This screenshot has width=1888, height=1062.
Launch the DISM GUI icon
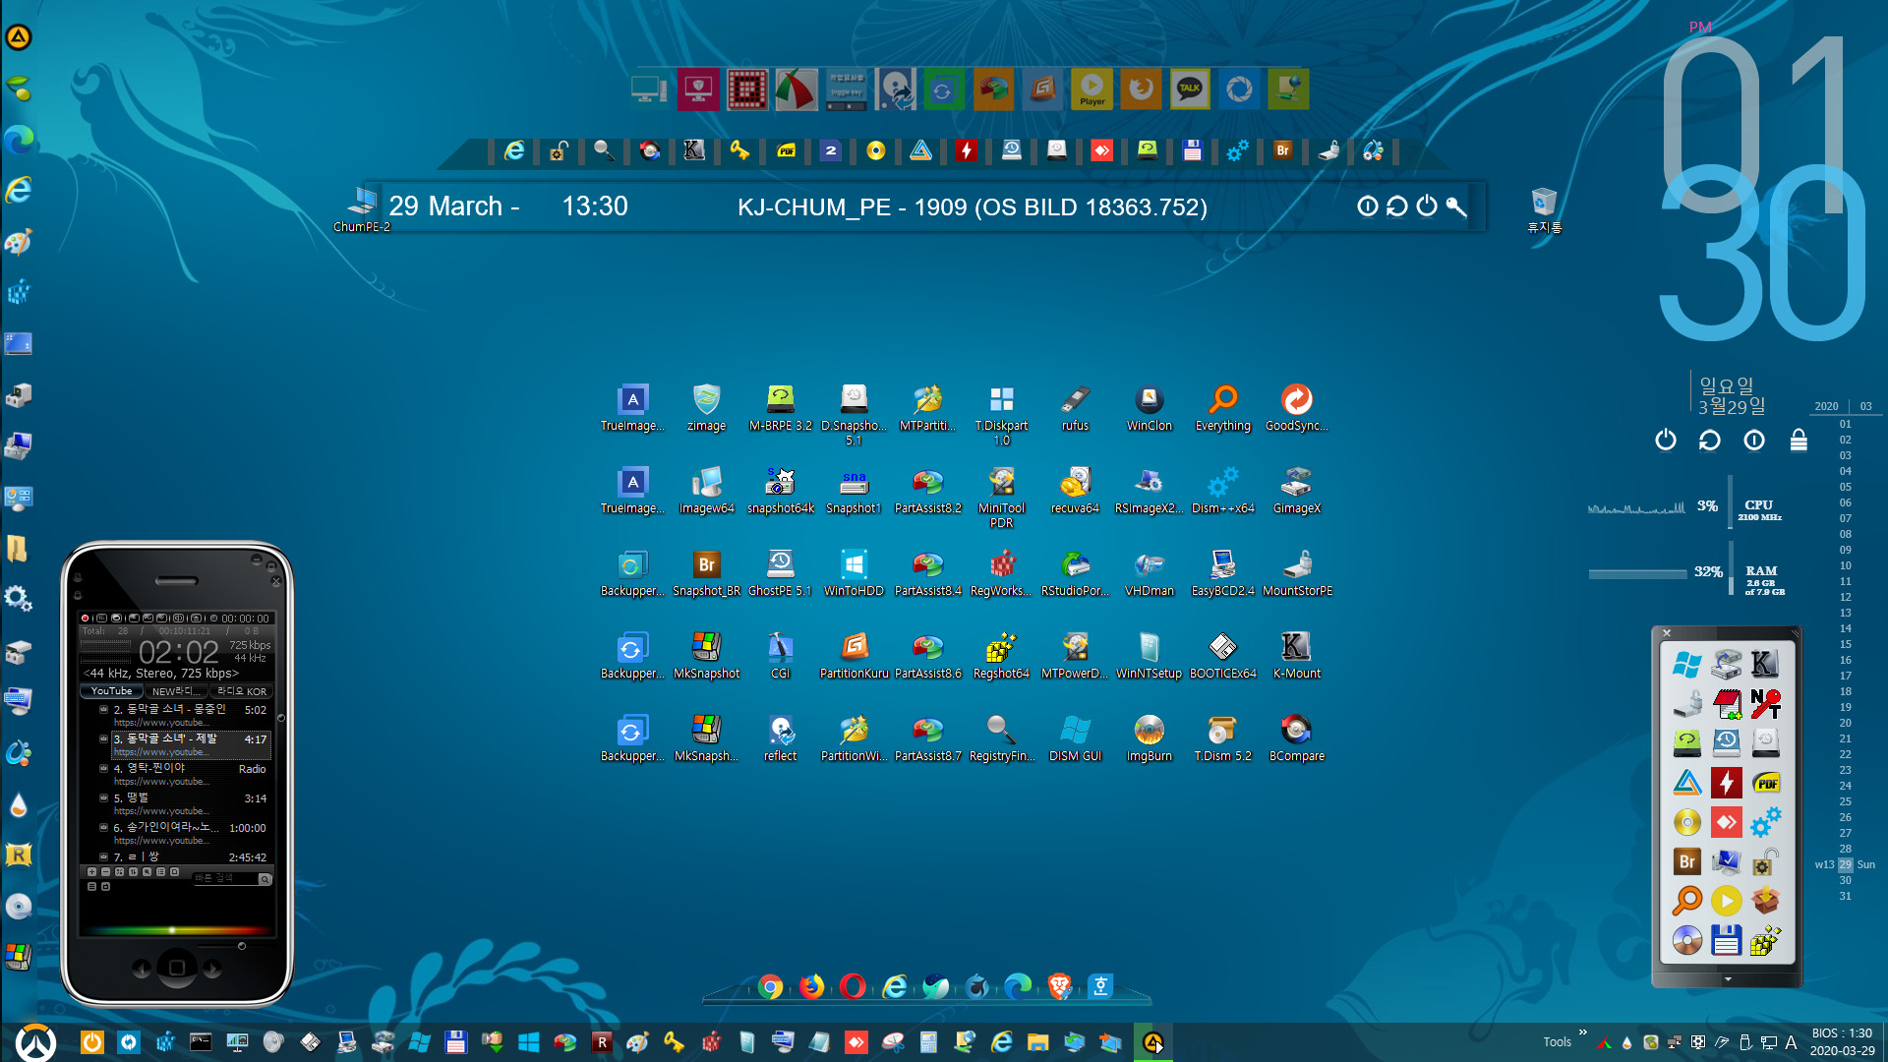[1075, 738]
